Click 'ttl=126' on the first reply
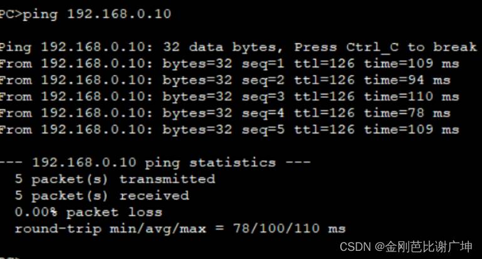This screenshot has height=259, width=482. point(325,64)
